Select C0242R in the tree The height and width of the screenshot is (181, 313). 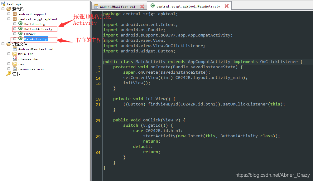pyautogui.click(x=30, y=34)
